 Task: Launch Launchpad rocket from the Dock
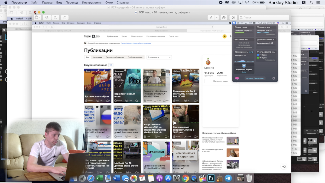(x=82, y=178)
